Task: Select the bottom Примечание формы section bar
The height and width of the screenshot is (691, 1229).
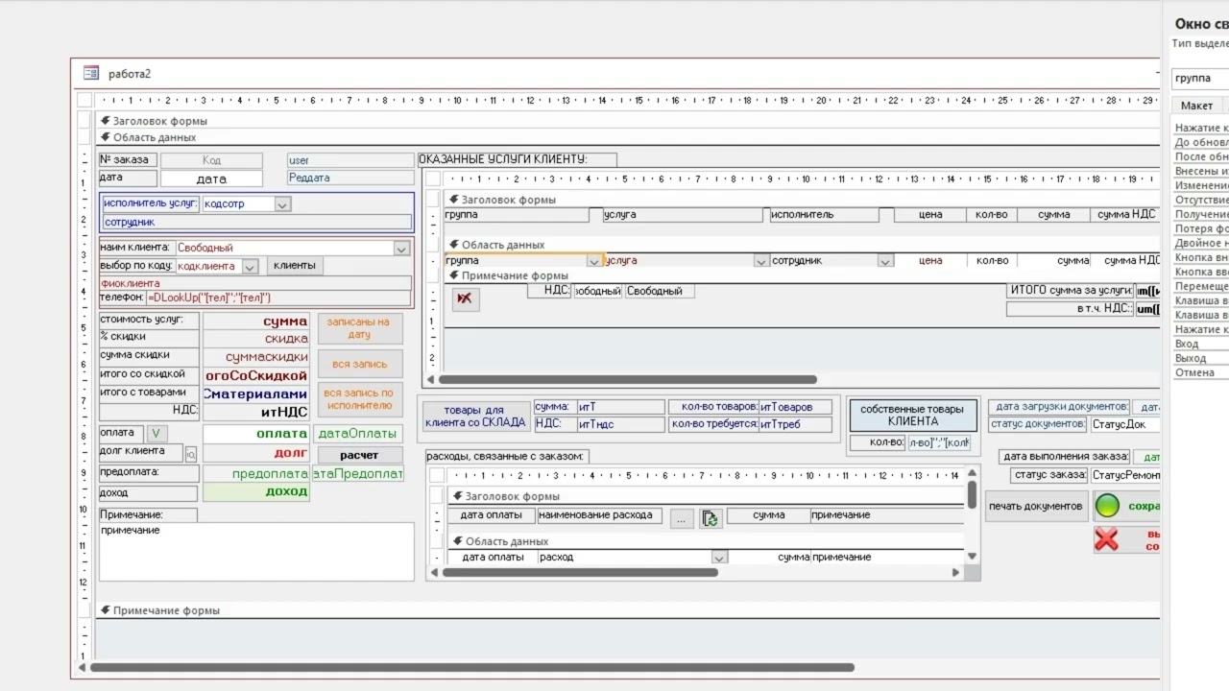Action: pos(627,610)
